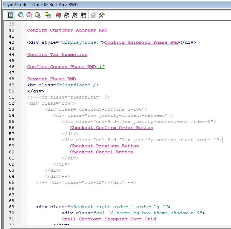Click the blue circle insert icon
Screen dimensions: 231x229
pyautogui.click(x=21, y=15)
